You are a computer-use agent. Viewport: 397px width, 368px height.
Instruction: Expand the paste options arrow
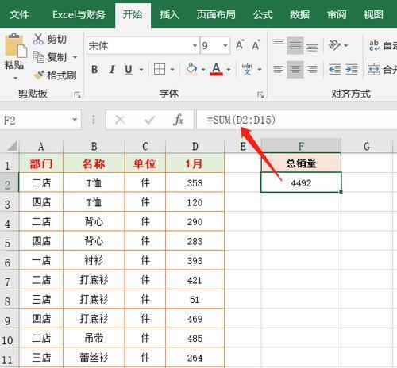click(x=15, y=78)
